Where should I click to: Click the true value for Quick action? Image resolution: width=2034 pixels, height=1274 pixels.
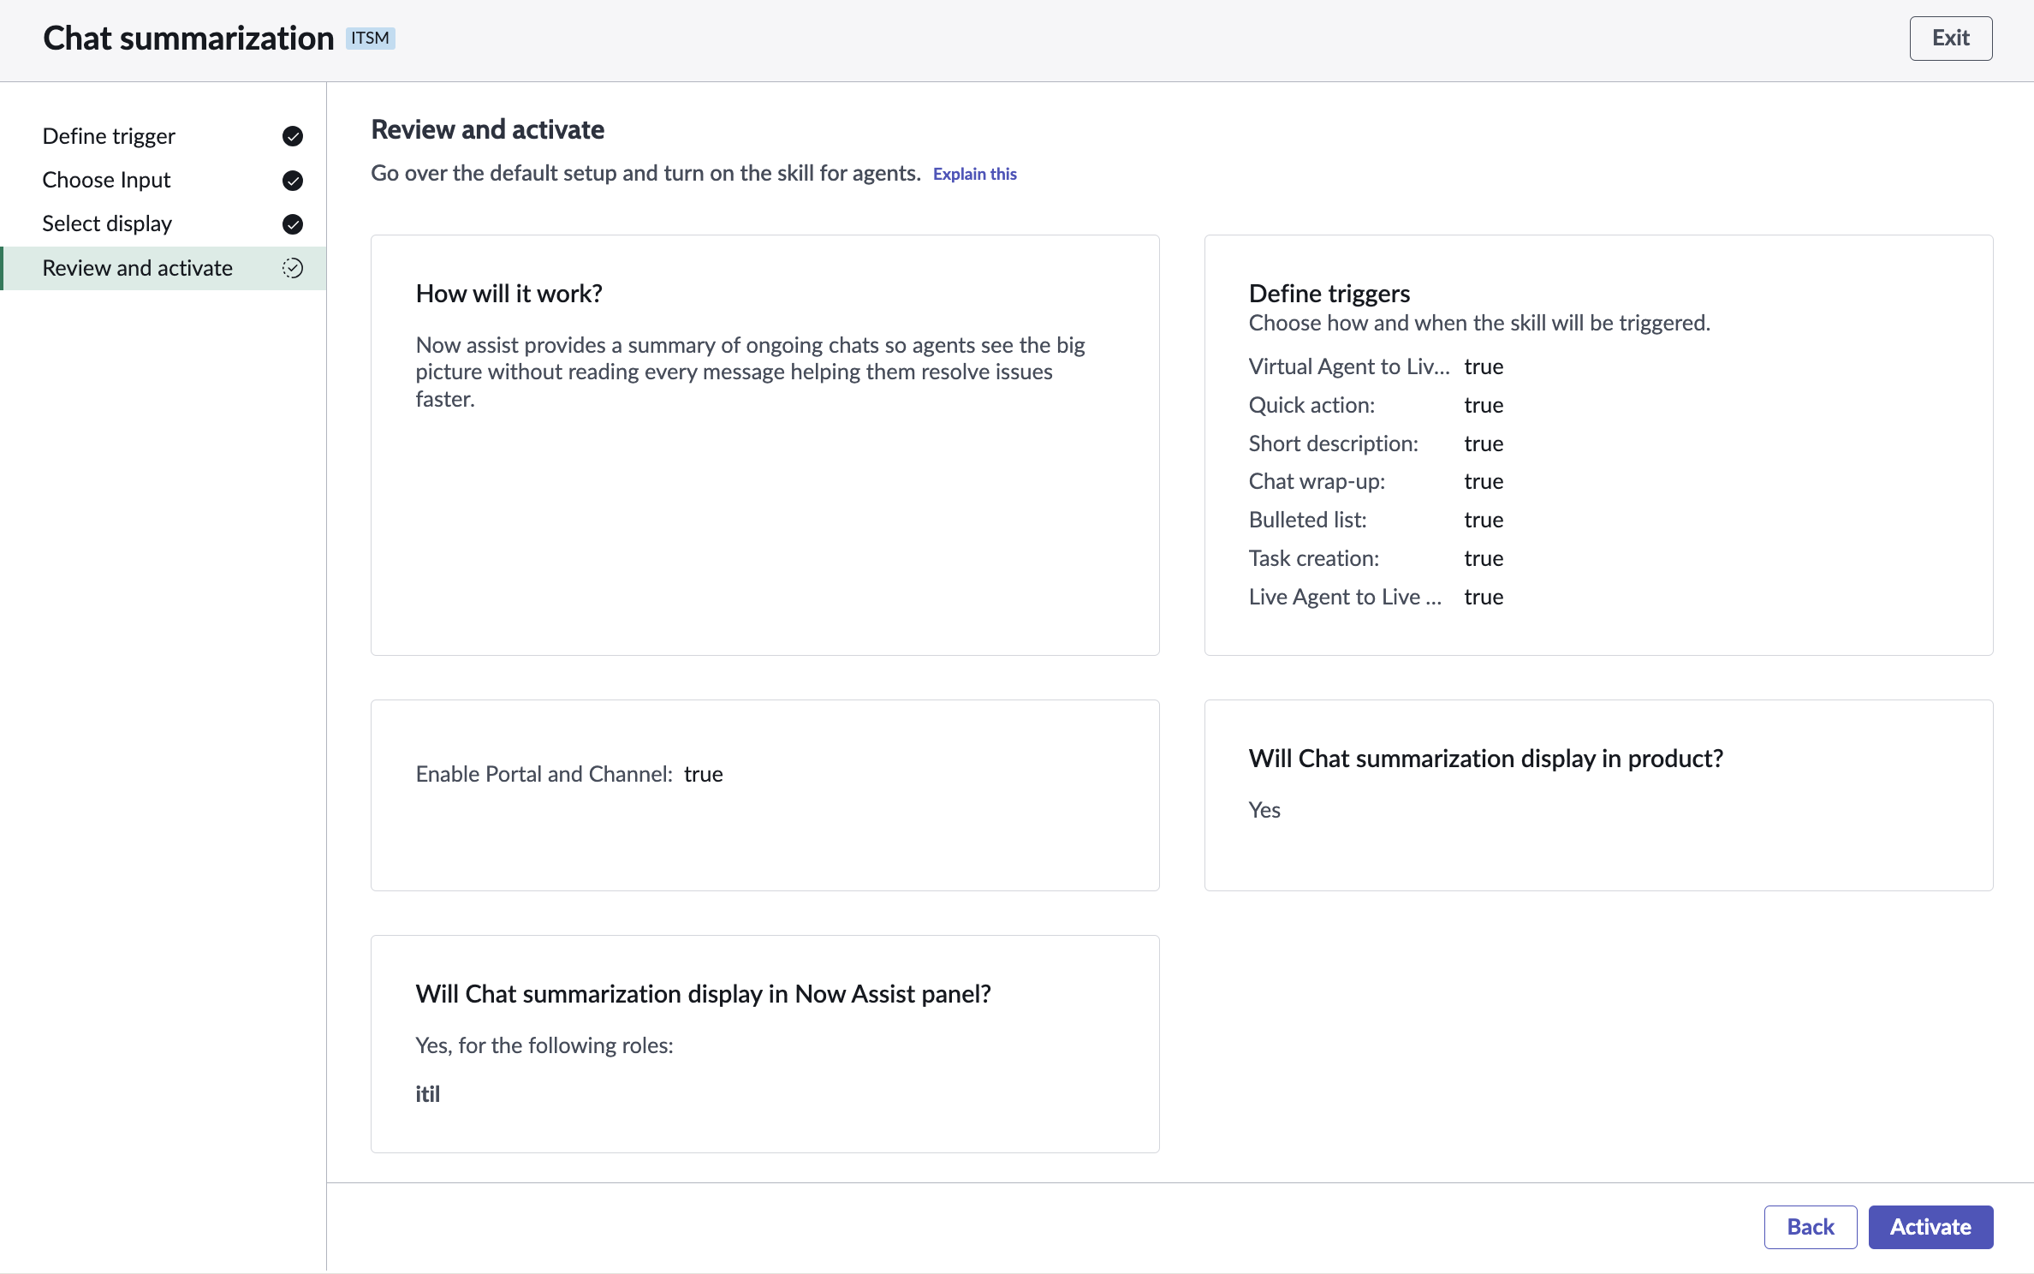pos(1484,405)
